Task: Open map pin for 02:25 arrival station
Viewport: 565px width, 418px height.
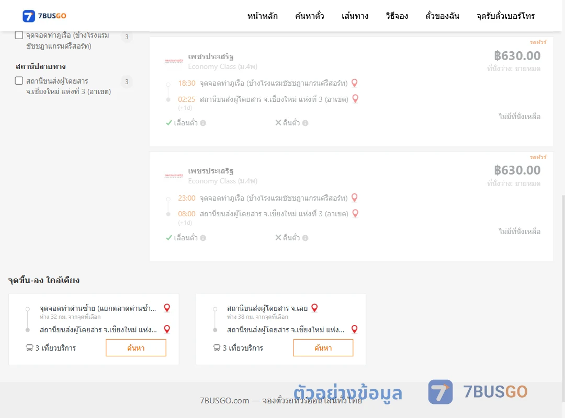Action: [x=355, y=99]
